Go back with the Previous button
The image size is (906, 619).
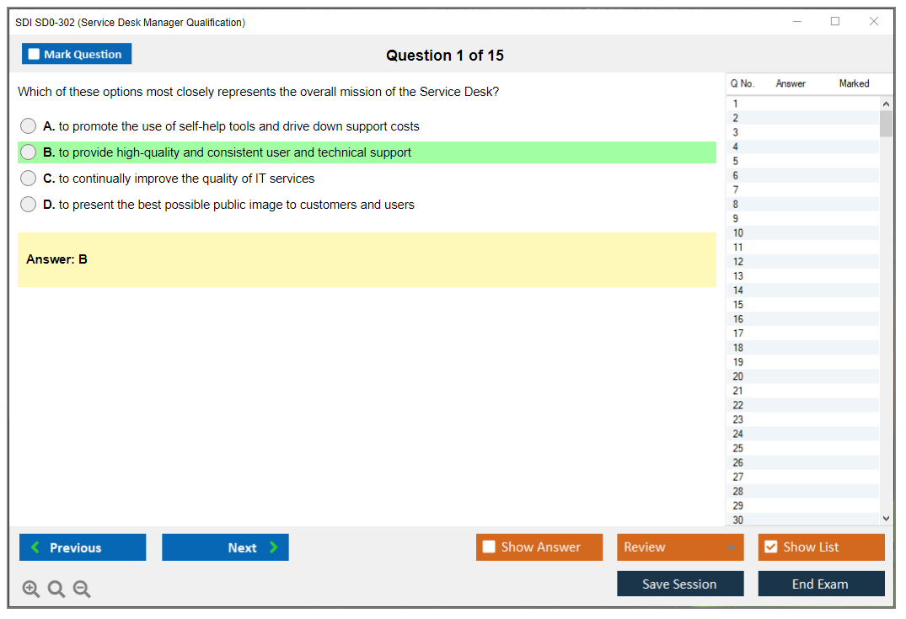point(83,547)
